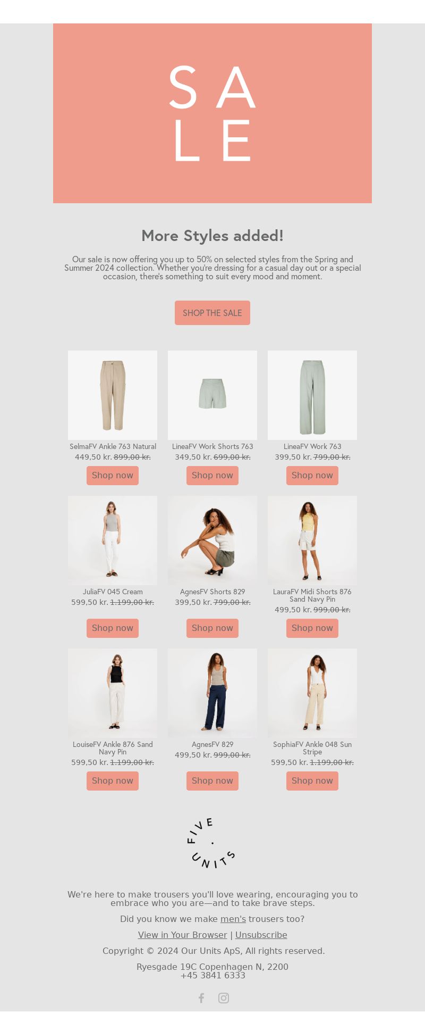View AgnesFV Shorts 829 model photo

212,541
